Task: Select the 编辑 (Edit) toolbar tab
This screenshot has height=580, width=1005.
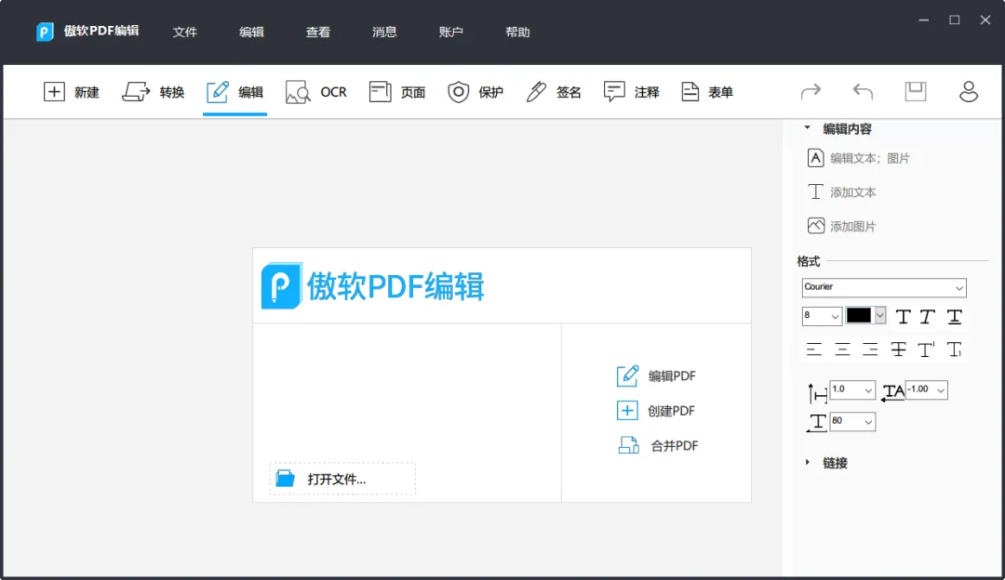Action: point(234,92)
